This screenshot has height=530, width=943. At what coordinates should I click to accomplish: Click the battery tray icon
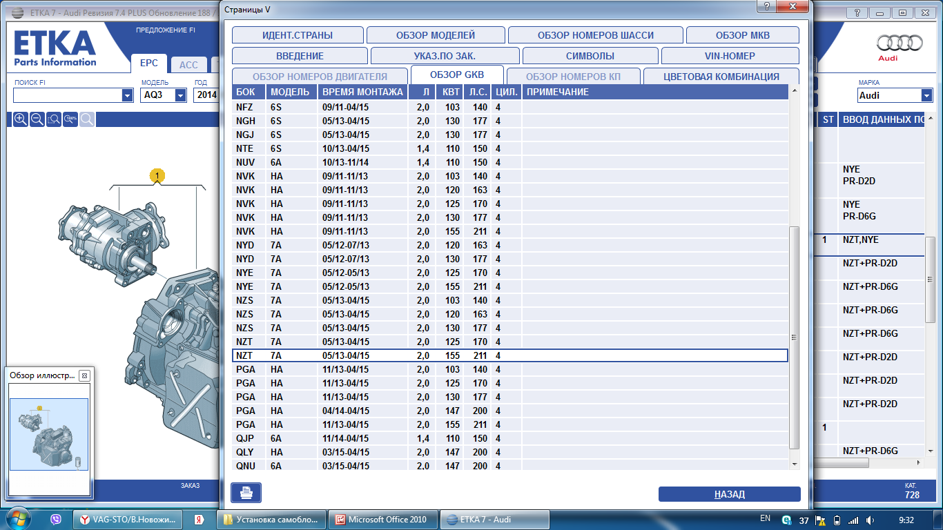tap(837, 520)
